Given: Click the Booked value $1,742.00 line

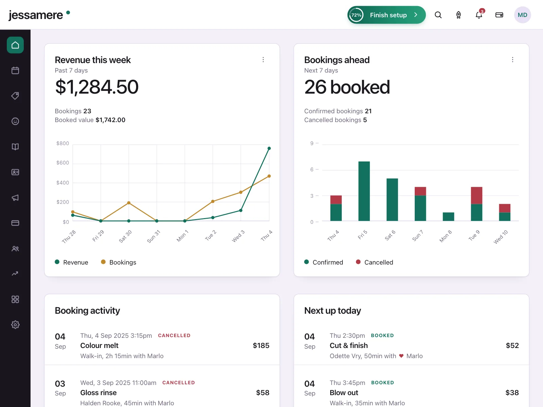Looking at the screenshot, I should click(90, 120).
